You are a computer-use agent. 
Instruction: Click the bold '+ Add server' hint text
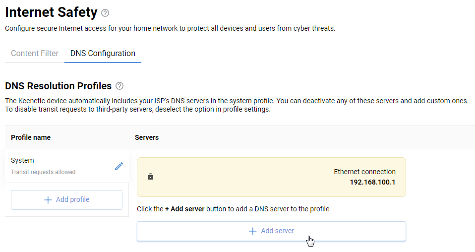tap(185, 209)
